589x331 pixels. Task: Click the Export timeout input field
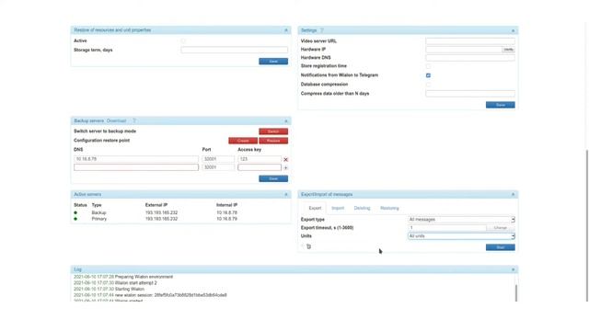(447, 228)
